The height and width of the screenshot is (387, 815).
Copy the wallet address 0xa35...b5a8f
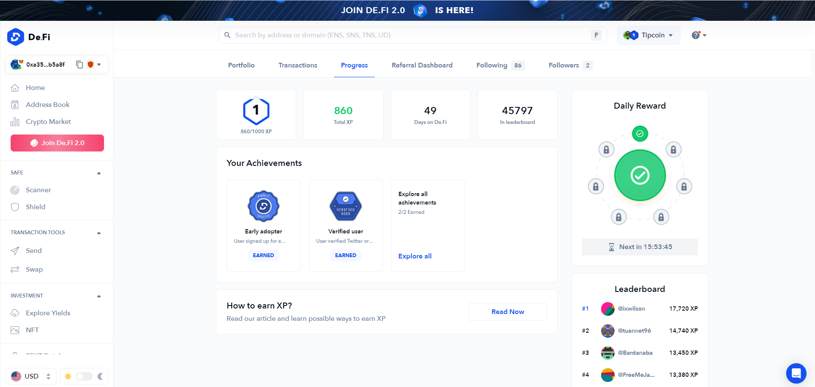tap(79, 64)
